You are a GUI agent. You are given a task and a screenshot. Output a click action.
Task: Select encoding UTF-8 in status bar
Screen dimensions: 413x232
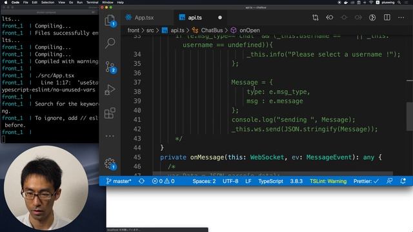(230, 181)
